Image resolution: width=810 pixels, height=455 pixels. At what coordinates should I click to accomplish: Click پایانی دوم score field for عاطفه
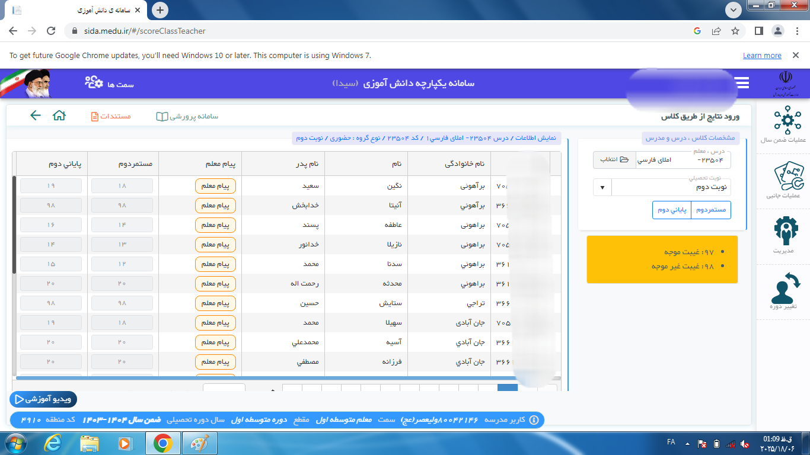click(51, 225)
